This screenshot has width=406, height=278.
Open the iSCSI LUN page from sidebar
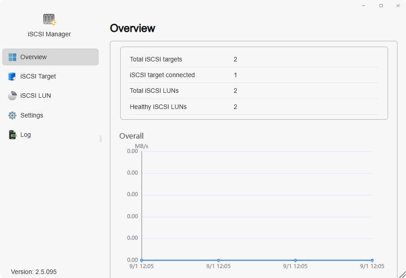pos(36,96)
